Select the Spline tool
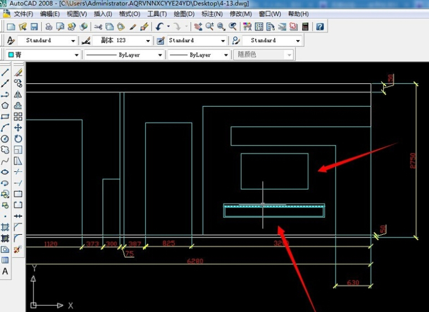 click(5, 161)
